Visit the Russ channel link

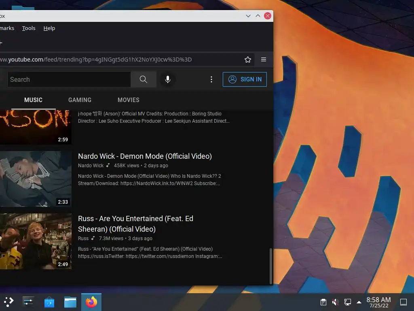83,238
